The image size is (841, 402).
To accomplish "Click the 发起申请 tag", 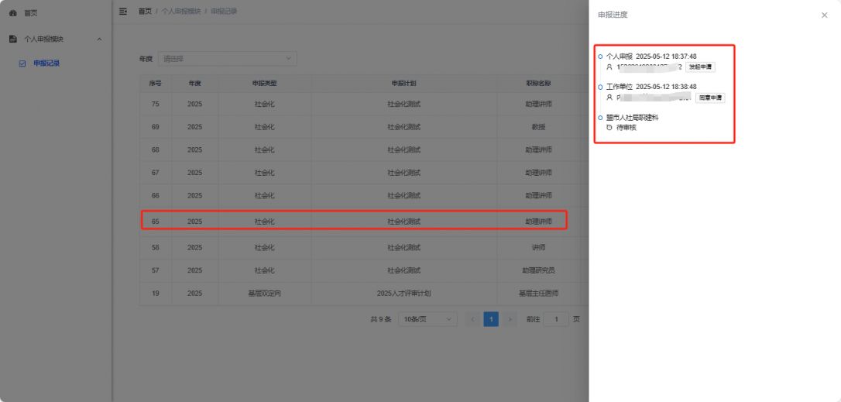I will pos(700,67).
